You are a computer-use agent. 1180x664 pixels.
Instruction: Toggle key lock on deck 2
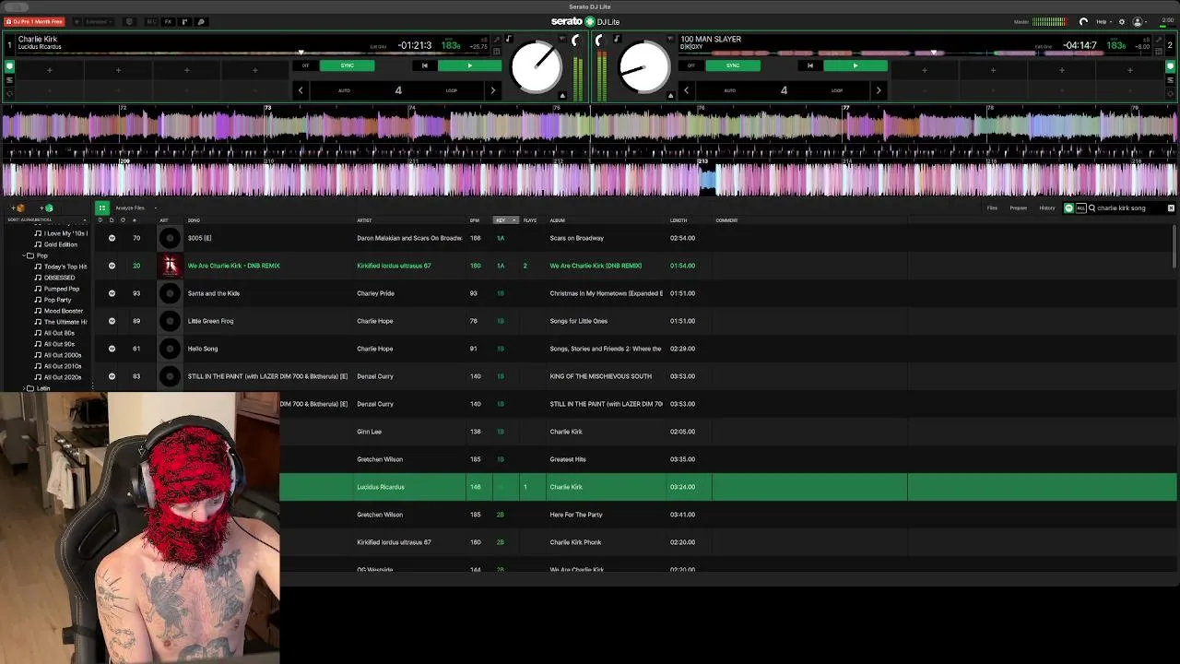[617, 39]
